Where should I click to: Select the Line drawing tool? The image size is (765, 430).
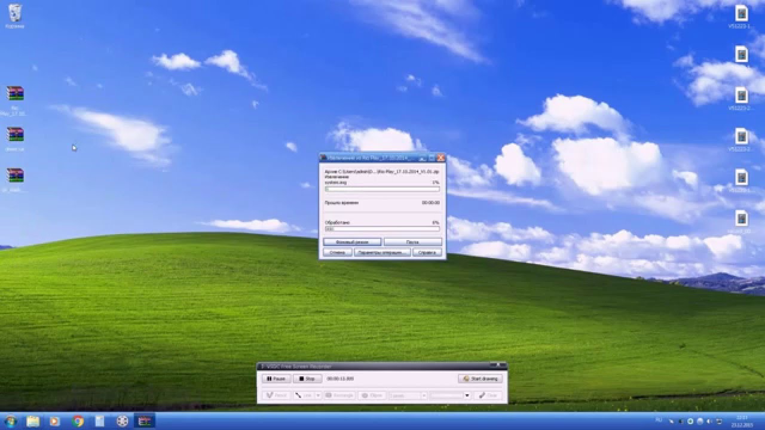pyautogui.click(x=304, y=395)
